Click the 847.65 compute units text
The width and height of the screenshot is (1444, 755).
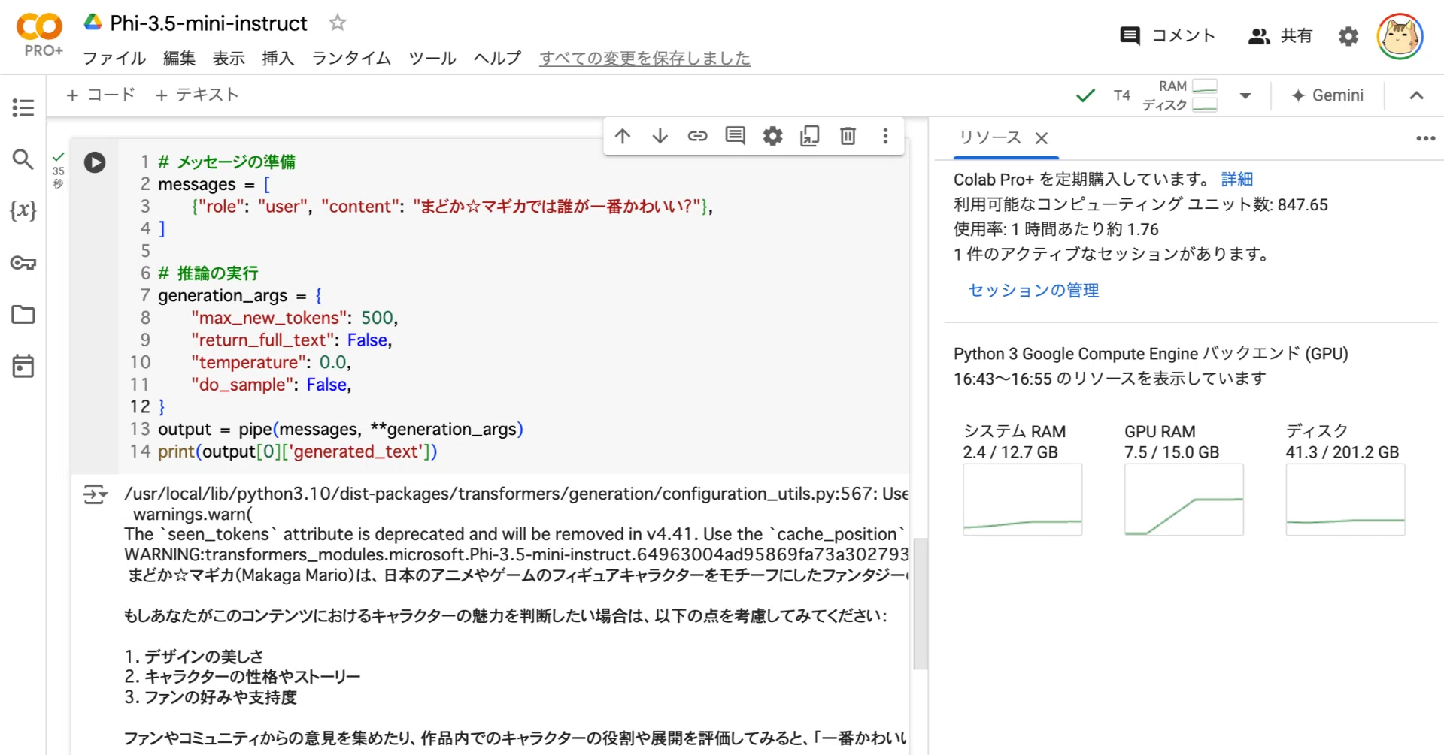click(x=1302, y=205)
